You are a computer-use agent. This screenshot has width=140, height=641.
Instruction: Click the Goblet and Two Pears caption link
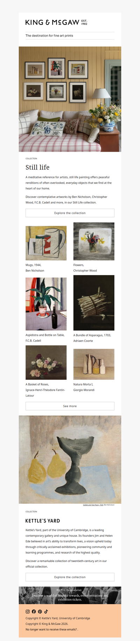[x=93, y=505]
